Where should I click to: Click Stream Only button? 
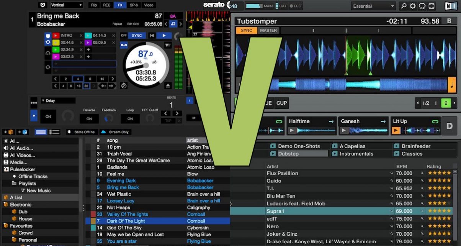(116, 132)
